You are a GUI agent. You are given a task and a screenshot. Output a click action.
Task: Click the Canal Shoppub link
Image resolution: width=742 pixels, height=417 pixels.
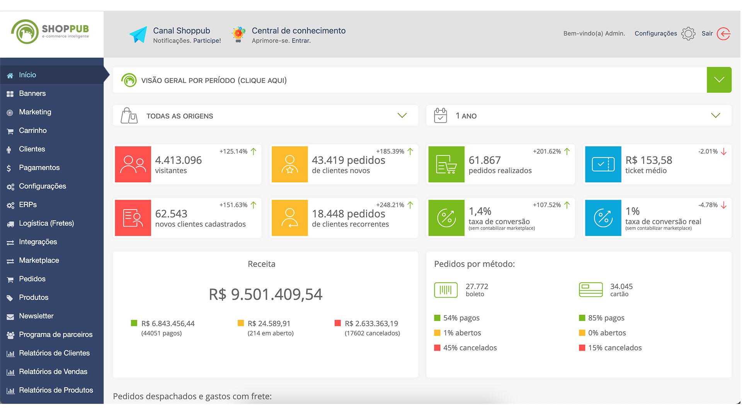pos(182,31)
